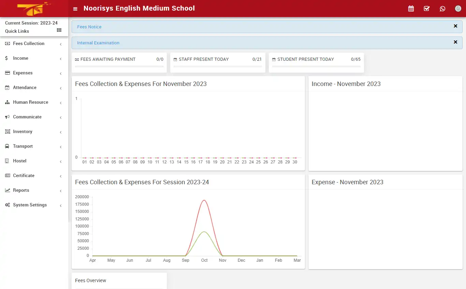Image resolution: width=466 pixels, height=289 pixels.
Task: Open the task list icon in header
Action: tap(426, 8)
